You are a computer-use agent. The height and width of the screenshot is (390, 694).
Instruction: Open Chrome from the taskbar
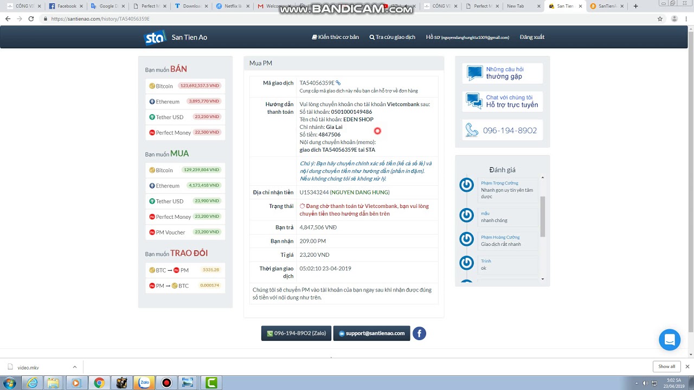point(99,383)
